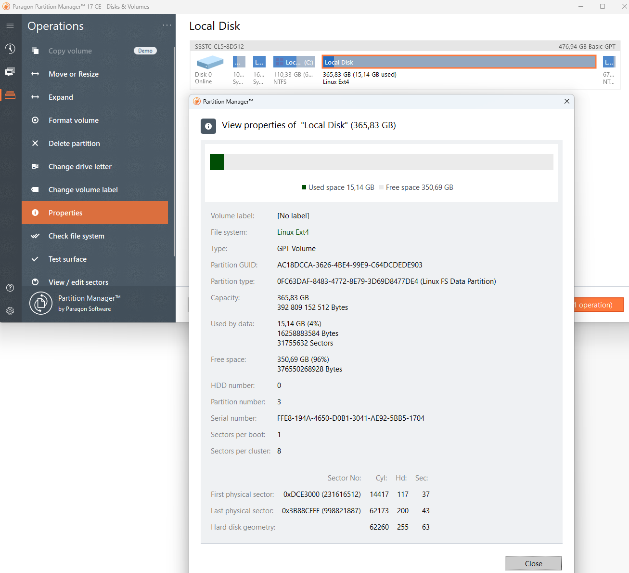This screenshot has width=629, height=573.
Task: Click the 476,94 GB Basic GPT label
Action: pyautogui.click(x=587, y=46)
